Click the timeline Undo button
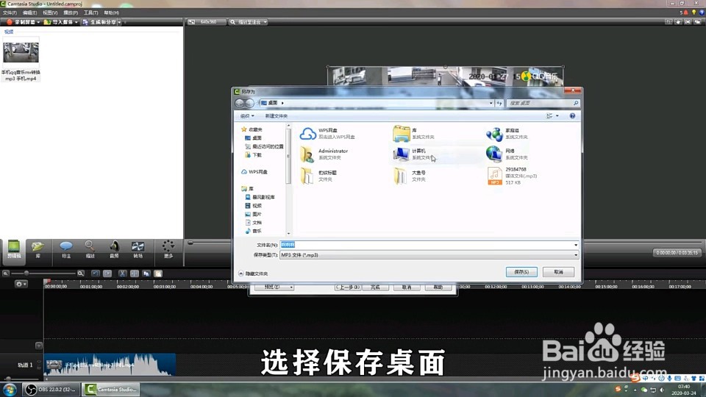Viewport: 706px width, 397px height. (96, 273)
